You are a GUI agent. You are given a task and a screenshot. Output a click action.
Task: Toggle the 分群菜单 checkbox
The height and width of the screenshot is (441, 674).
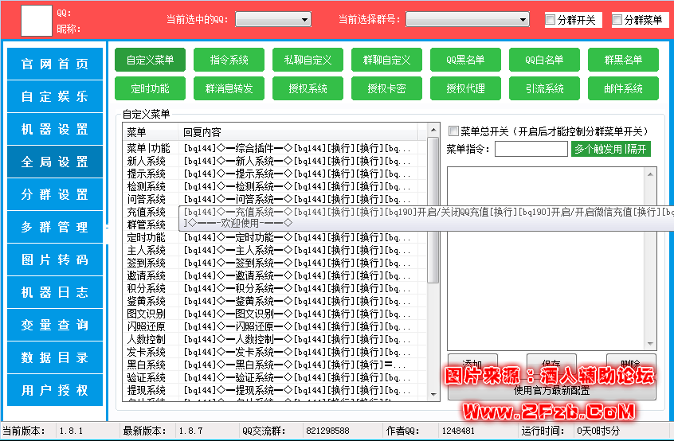(618, 21)
